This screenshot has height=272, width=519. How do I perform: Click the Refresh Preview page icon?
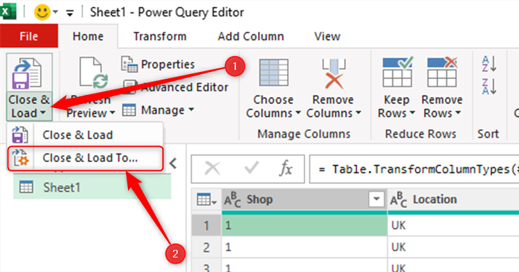[93, 73]
